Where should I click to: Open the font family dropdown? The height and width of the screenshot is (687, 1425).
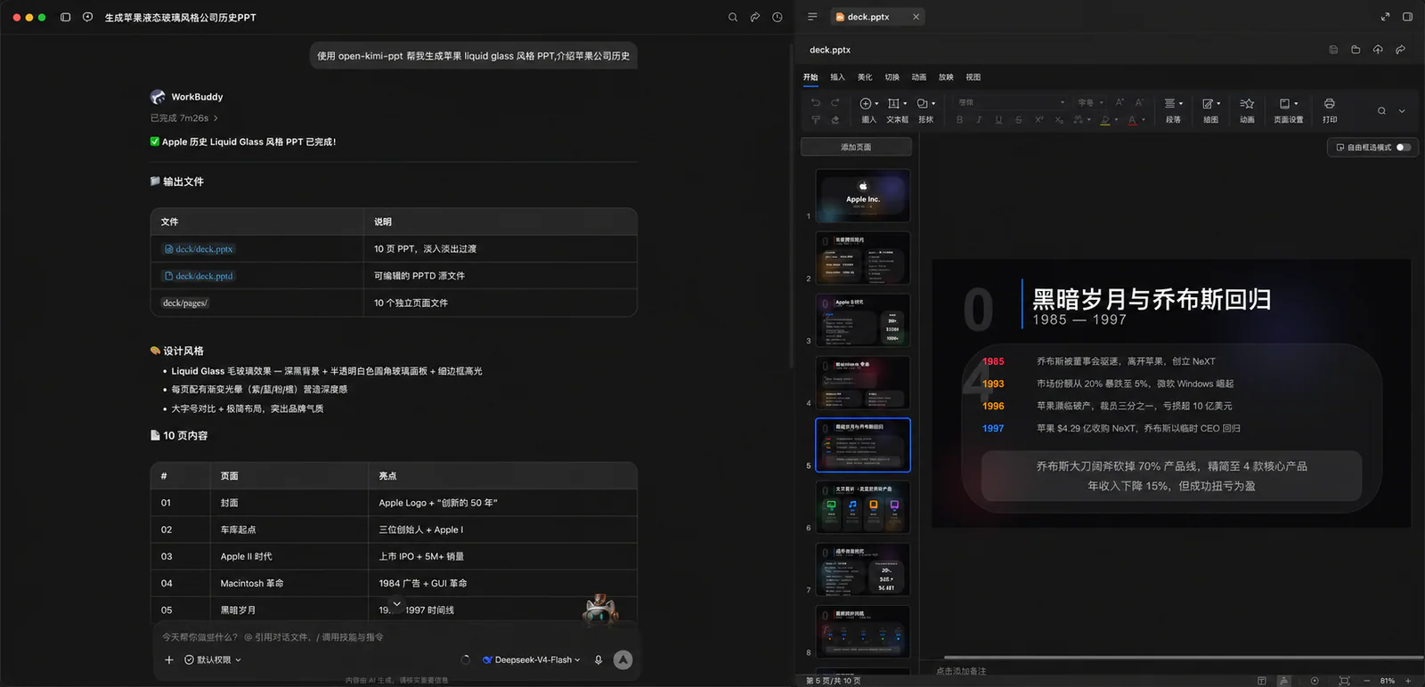(x=1011, y=102)
